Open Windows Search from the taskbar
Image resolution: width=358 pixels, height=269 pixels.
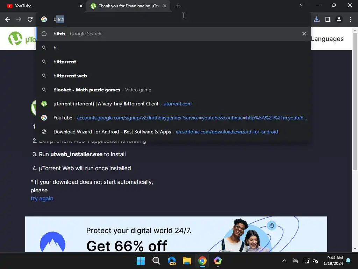156,261
